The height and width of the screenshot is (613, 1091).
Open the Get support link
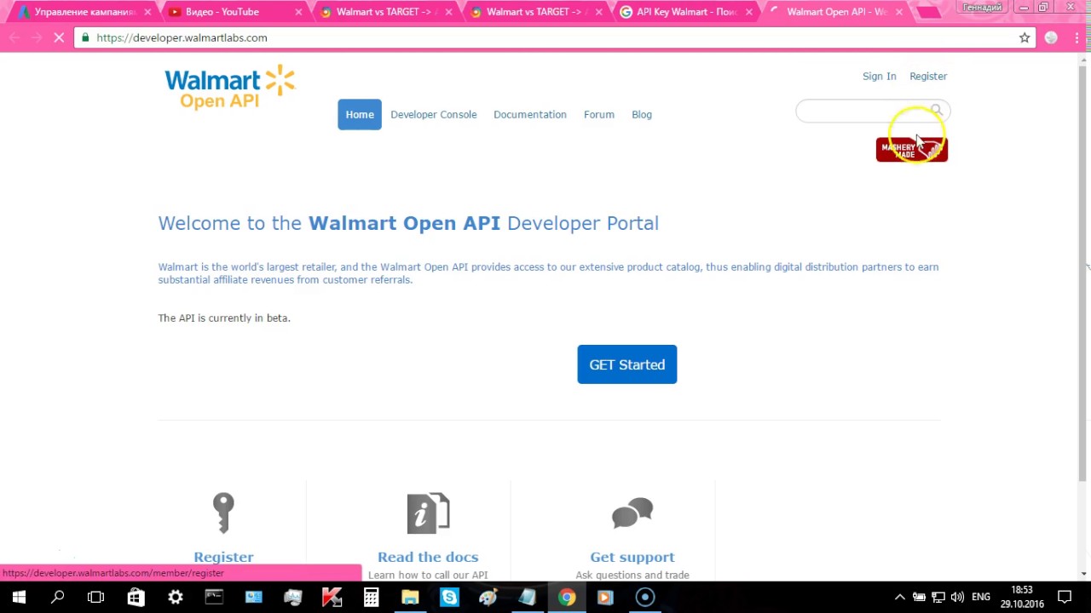tap(632, 557)
